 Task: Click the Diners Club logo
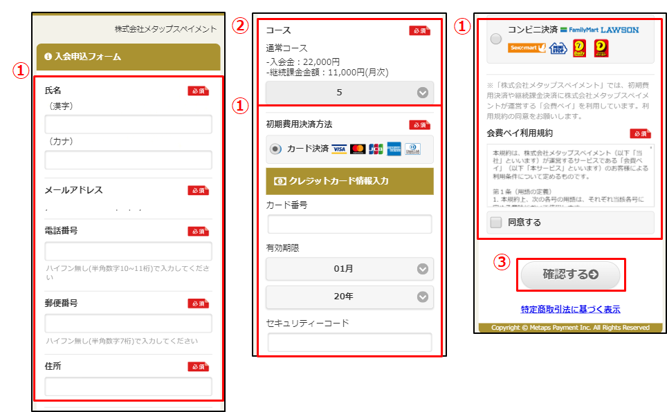click(412, 149)
